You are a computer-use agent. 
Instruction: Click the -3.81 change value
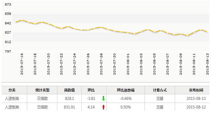tap(91, 99)
